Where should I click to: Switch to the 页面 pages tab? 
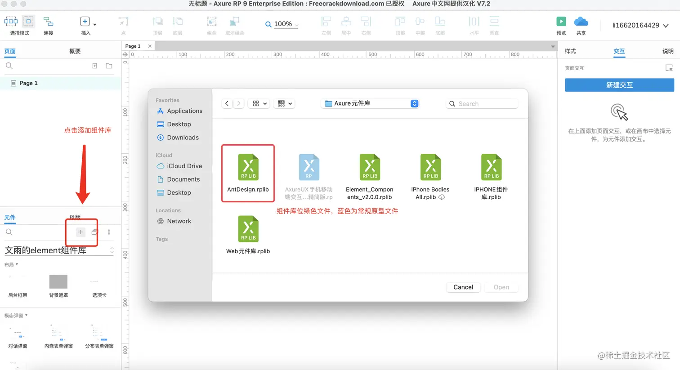pos(10,51)
